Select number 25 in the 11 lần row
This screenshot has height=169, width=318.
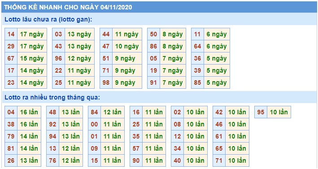136,124
